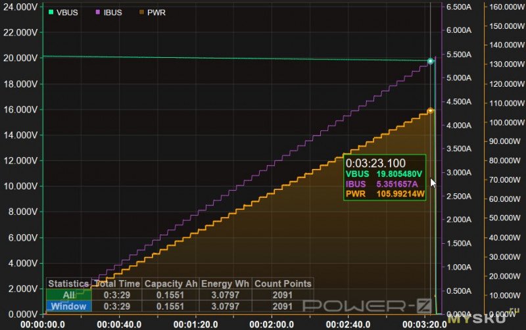Click the tooltip IBUS value 5.351657A
The width and height of the screenshot is (526, 330).
(397, 184)
